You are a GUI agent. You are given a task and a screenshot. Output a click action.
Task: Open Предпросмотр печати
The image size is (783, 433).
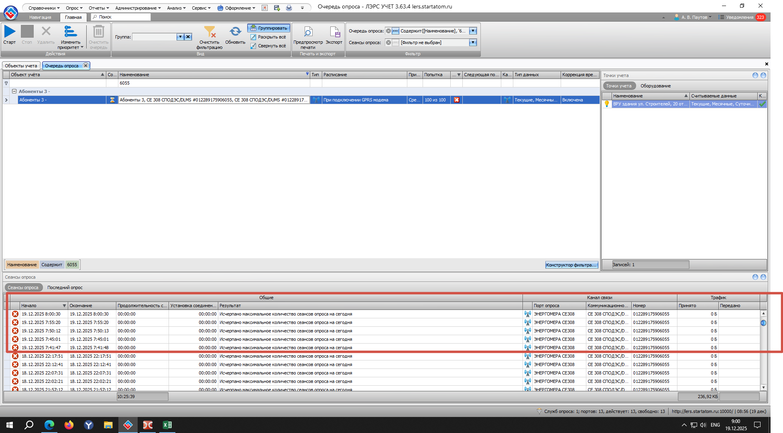(308, 32)
